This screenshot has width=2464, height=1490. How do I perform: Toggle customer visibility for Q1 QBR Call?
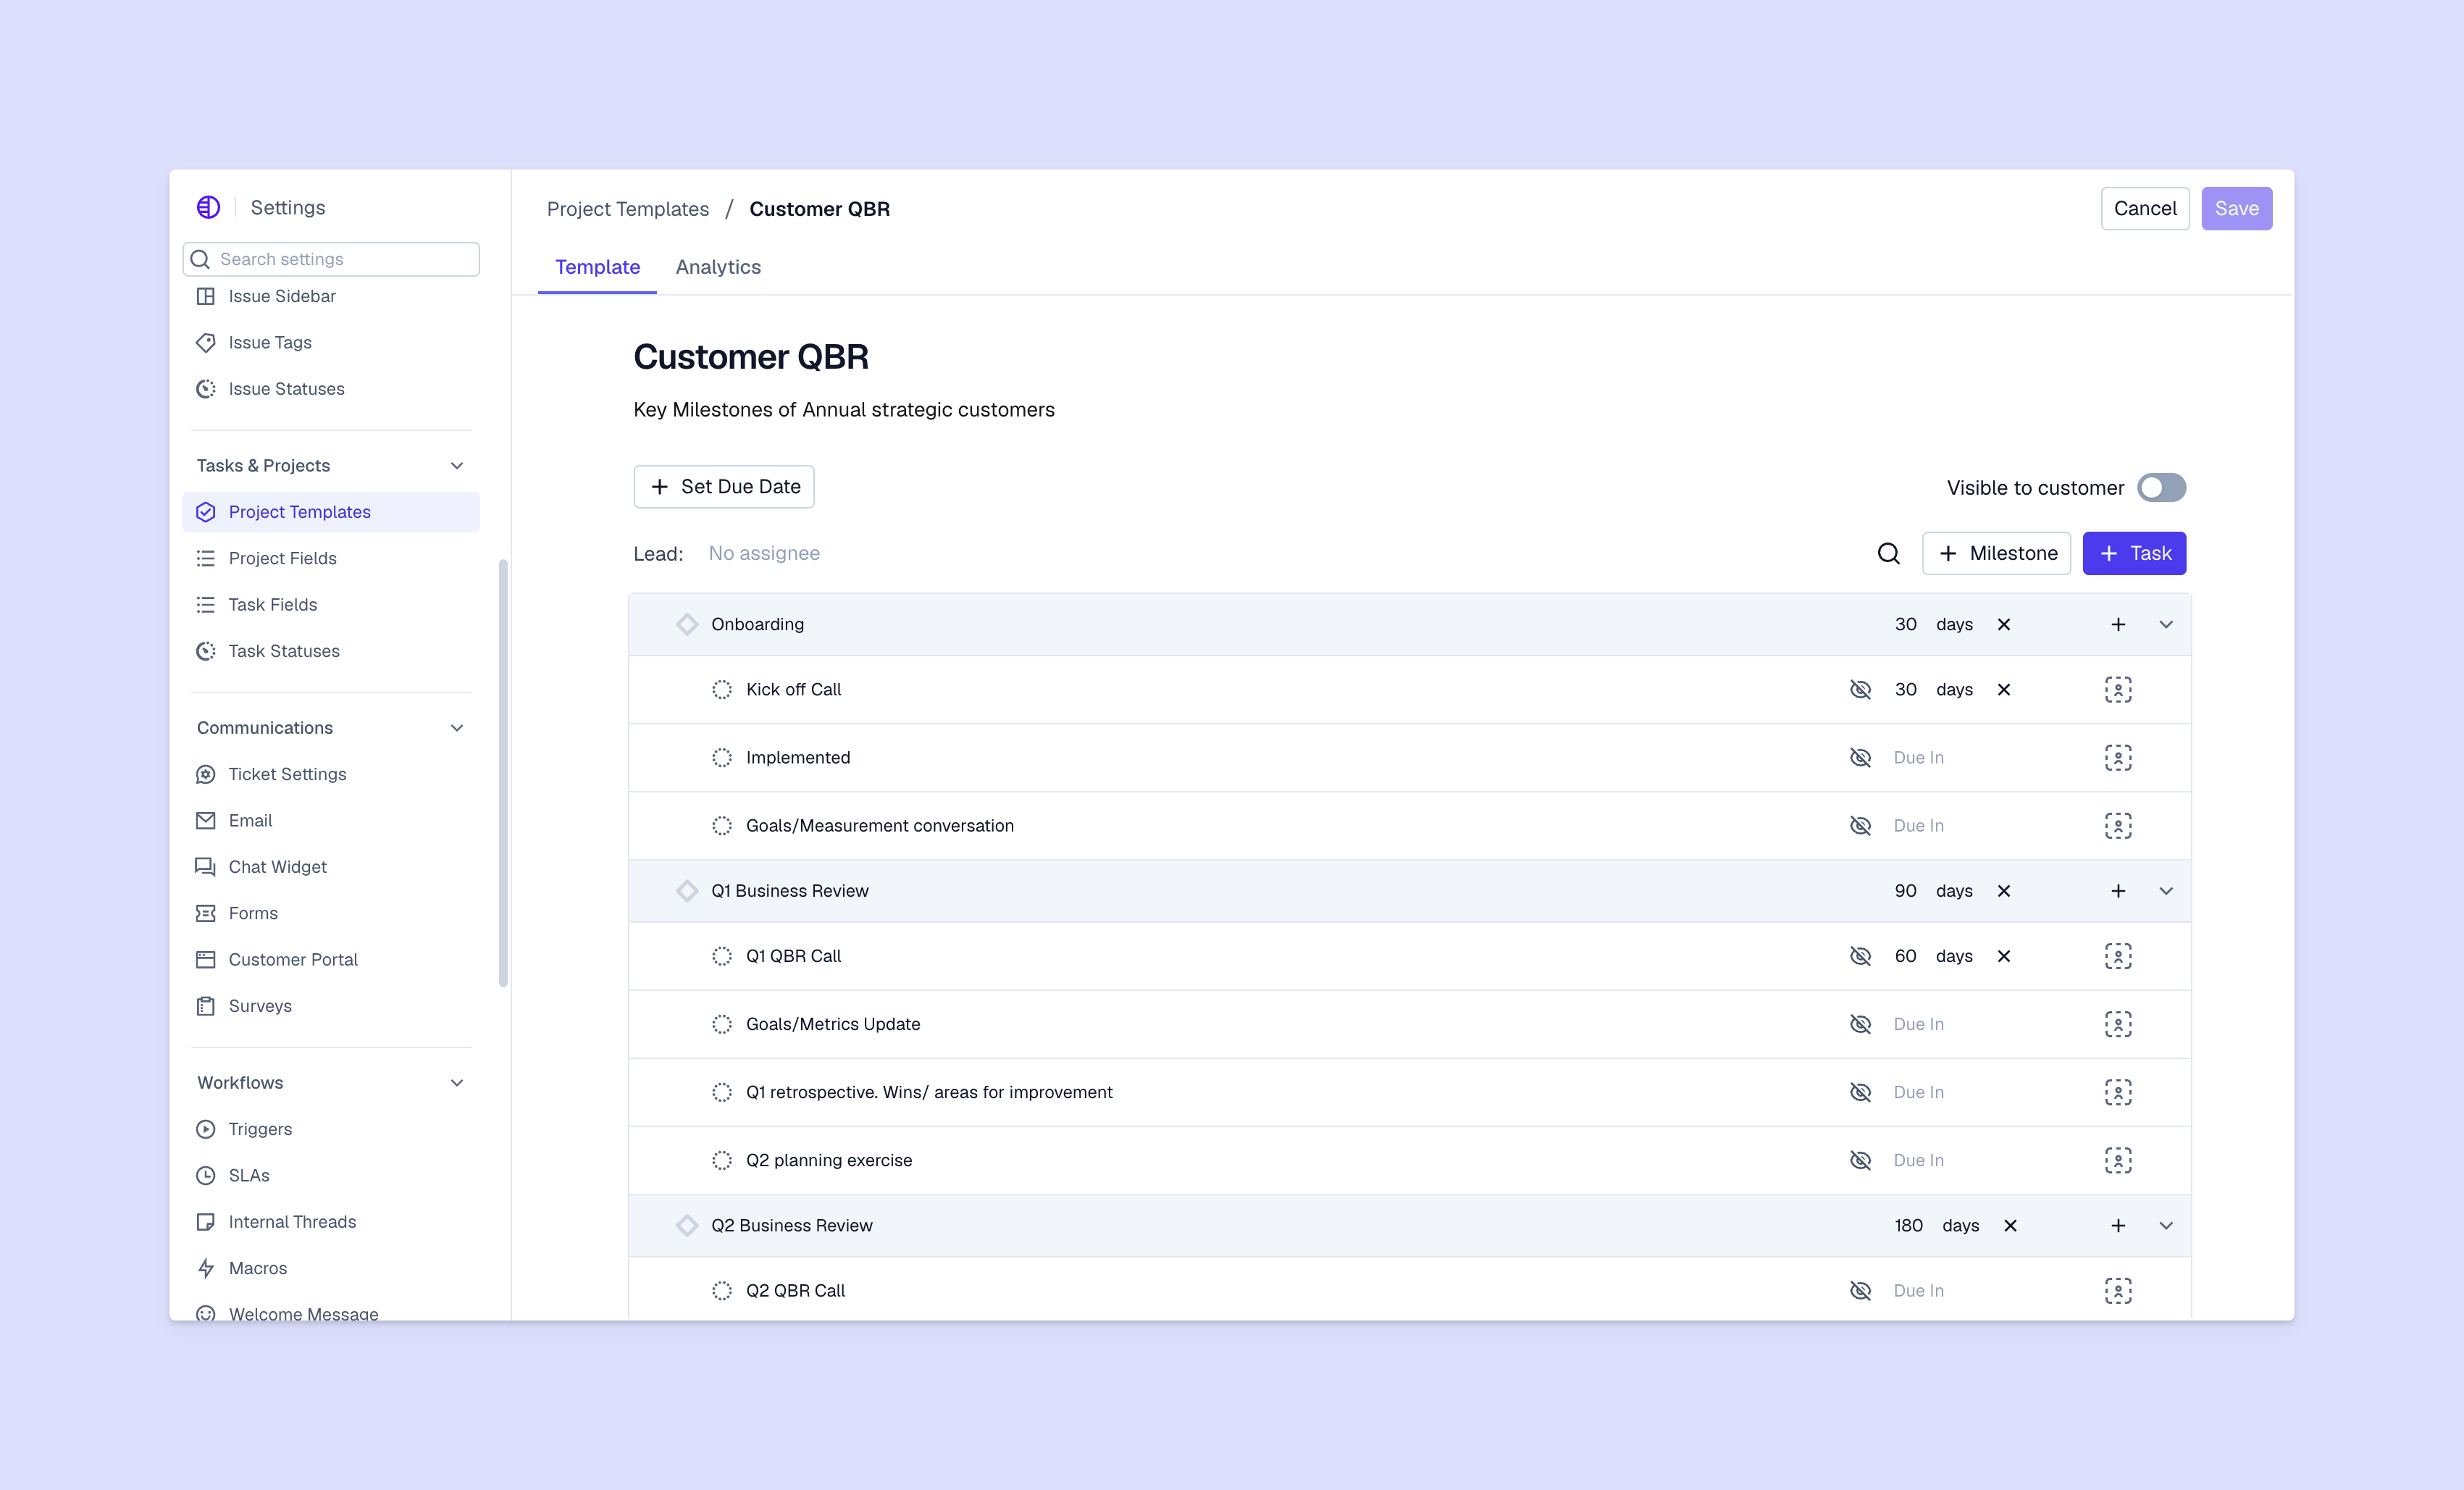pos(1859,956)
